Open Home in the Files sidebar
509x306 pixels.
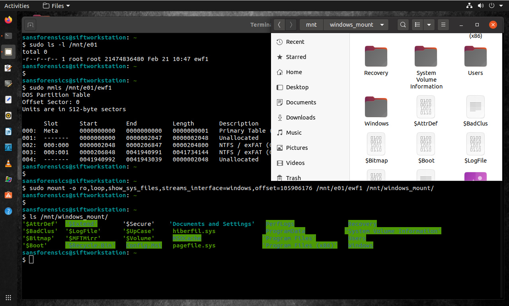click(x=294, y=72)
